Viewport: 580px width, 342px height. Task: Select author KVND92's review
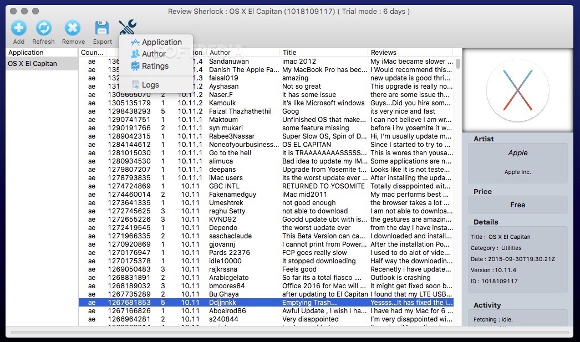click(222, 220)
